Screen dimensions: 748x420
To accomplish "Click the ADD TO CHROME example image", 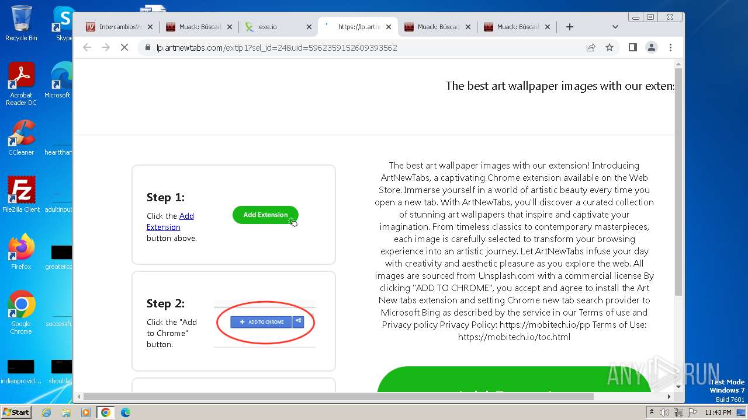I will (265, 323).
